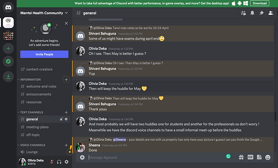Toggle the member list icon

271,13
